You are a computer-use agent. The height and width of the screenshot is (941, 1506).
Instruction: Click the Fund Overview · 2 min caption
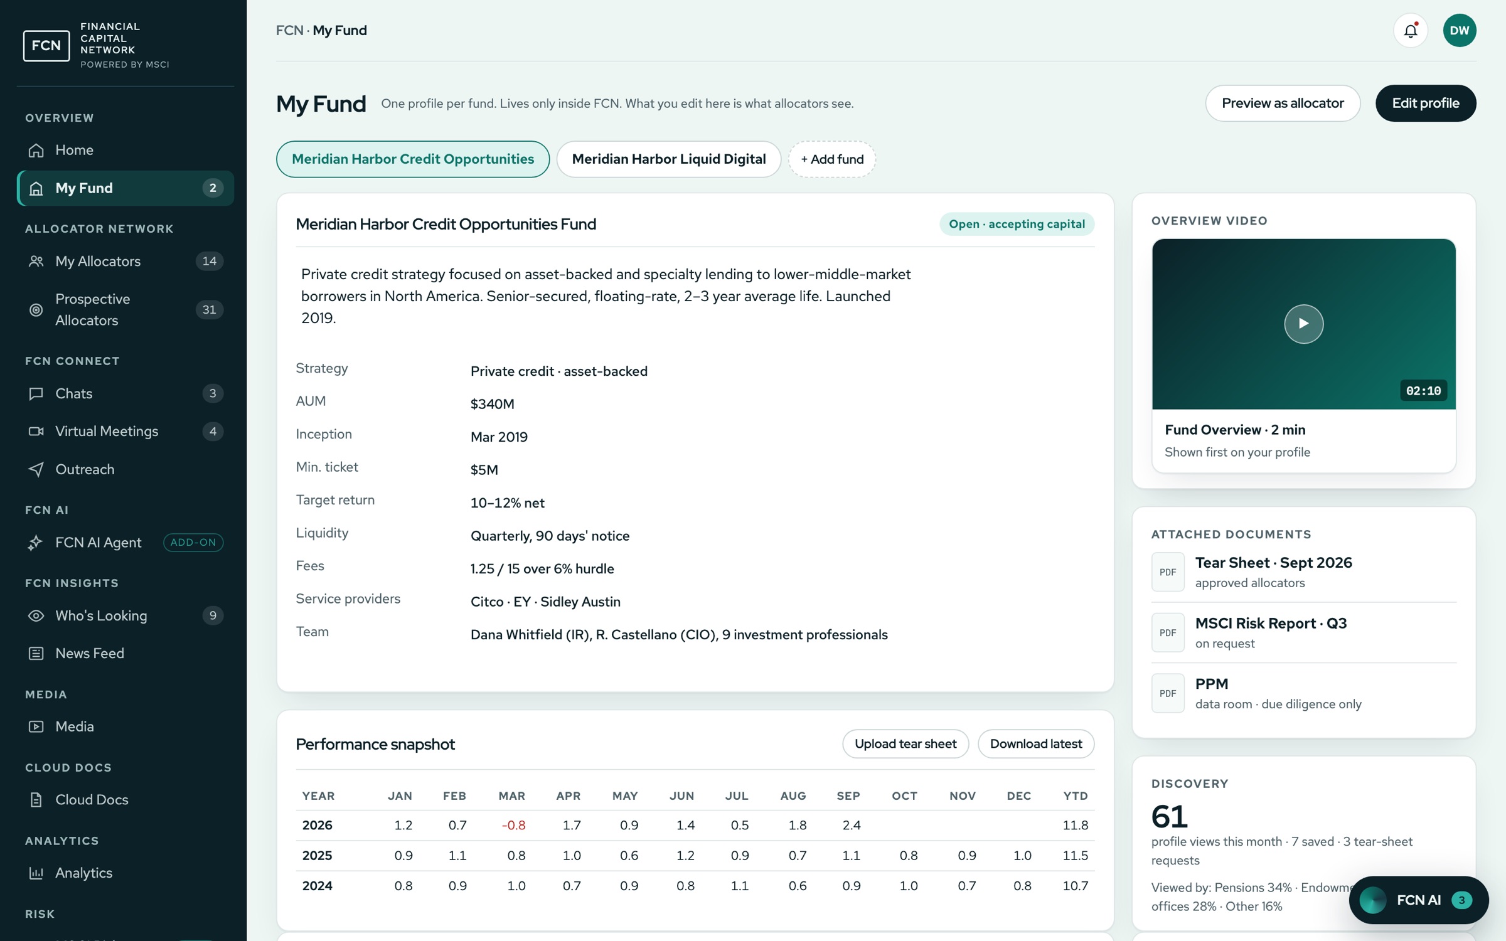[x=1235, y=430]
